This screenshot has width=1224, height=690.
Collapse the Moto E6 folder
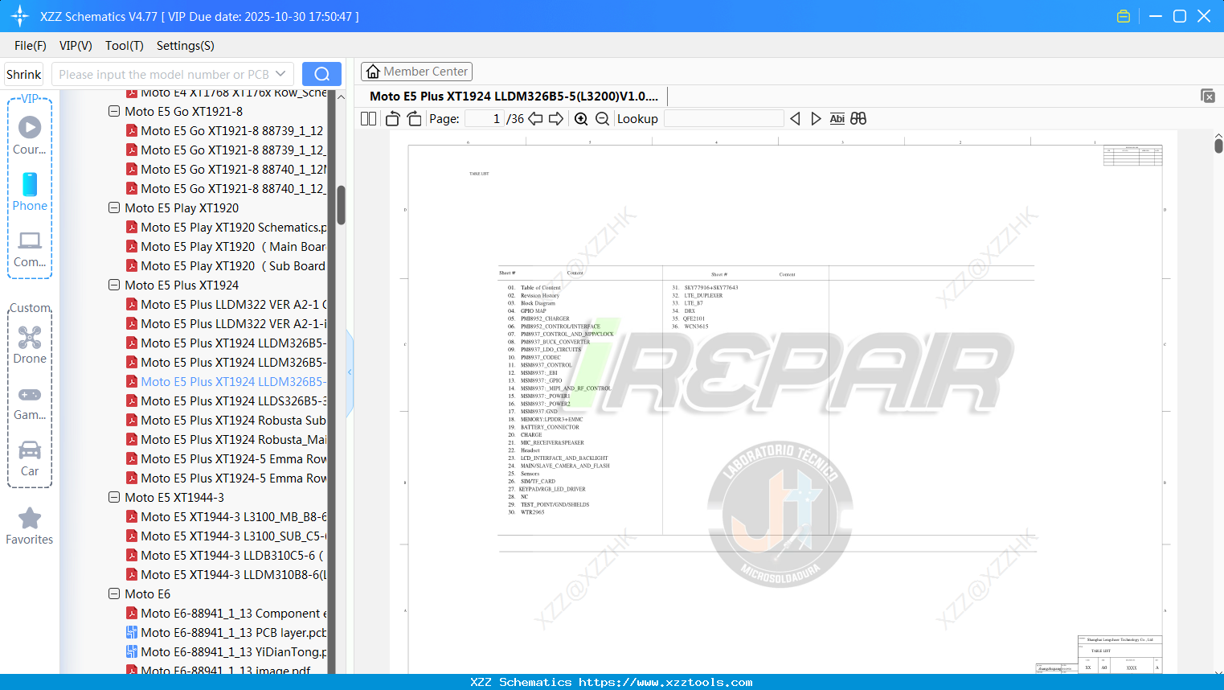coord(114,594)
